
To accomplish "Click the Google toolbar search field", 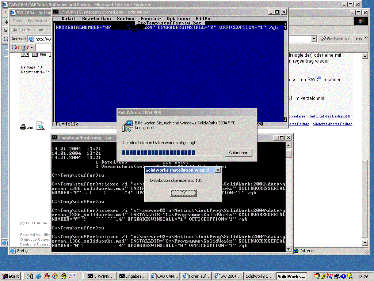I will tap(43, 48).
